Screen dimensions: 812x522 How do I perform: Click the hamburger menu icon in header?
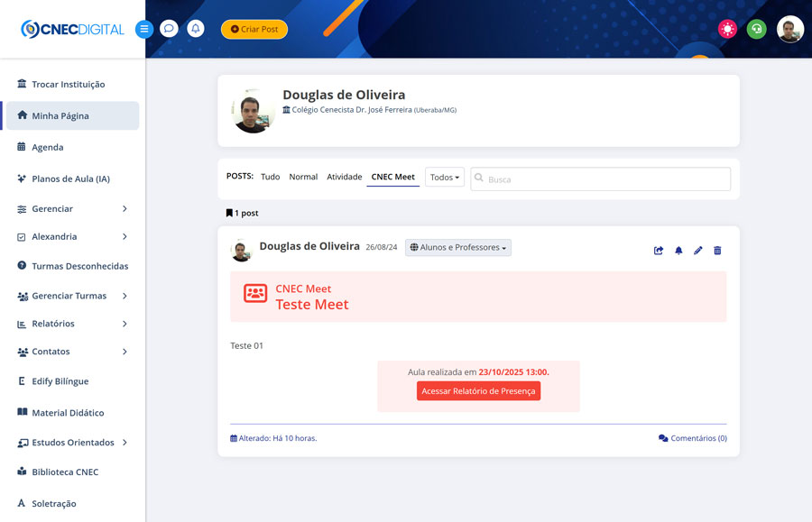coord(143,29)
